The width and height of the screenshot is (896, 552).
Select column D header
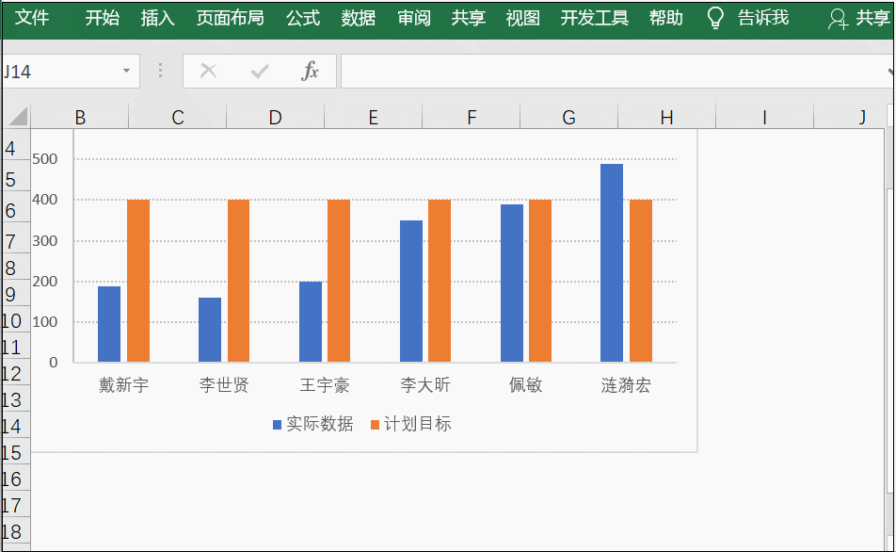[276, 117]
